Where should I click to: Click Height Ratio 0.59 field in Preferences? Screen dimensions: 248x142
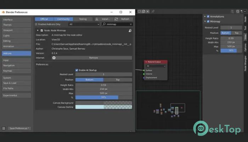(103, 85)
